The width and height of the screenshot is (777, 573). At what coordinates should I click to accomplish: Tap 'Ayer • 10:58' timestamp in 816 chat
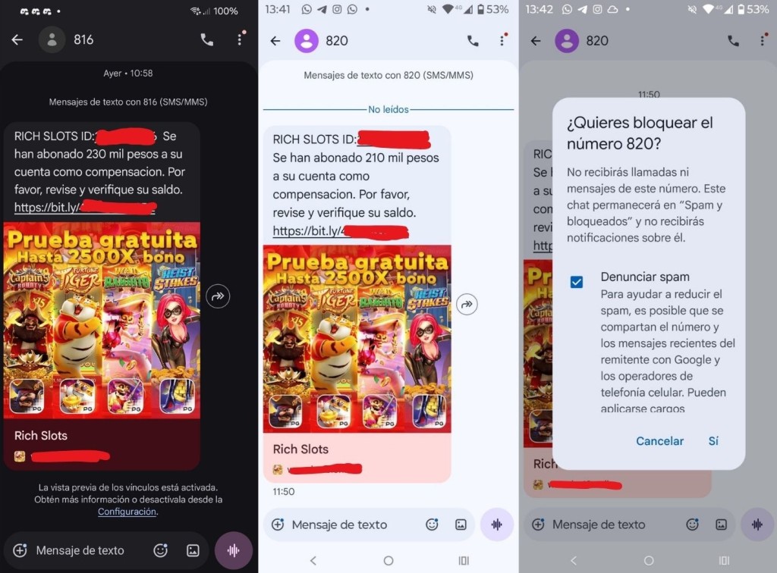(127, 74)
